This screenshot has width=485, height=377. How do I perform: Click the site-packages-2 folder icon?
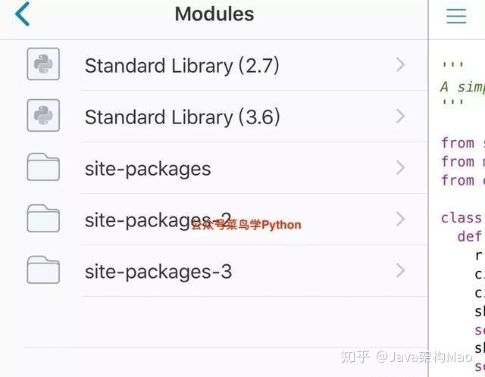43,219
